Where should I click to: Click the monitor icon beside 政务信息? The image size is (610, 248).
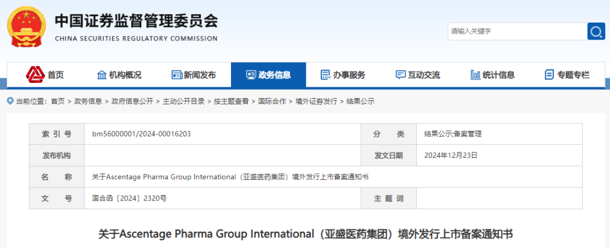pos(251,75)
